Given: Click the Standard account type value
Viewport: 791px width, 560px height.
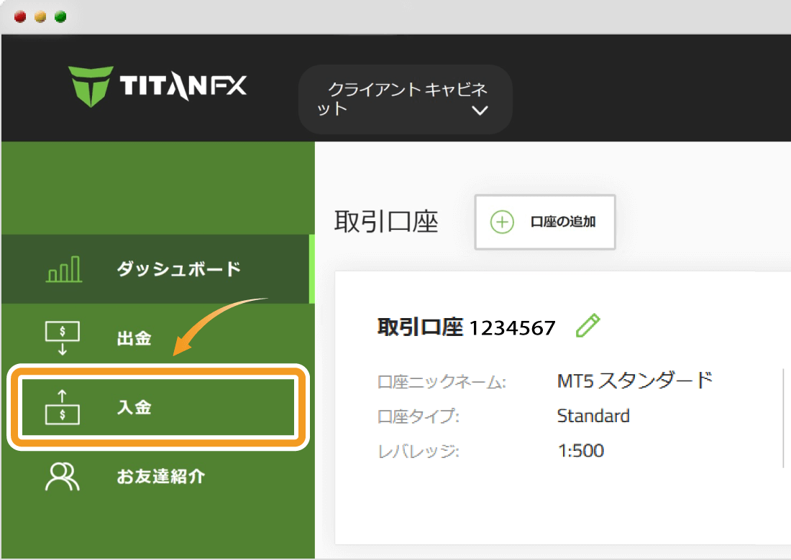Looking at the screenshot, I should 593,416.
